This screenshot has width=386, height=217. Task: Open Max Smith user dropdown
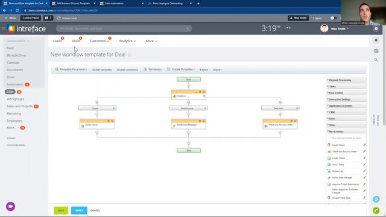pyautogui.click(x=340, y=29)
